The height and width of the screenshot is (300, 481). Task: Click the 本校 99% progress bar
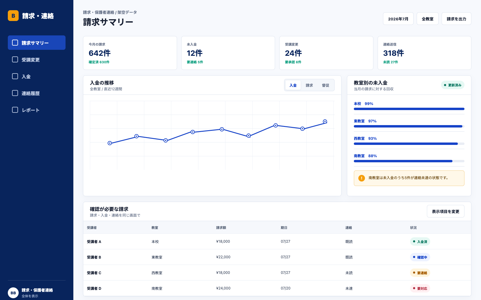pos(409,109)
